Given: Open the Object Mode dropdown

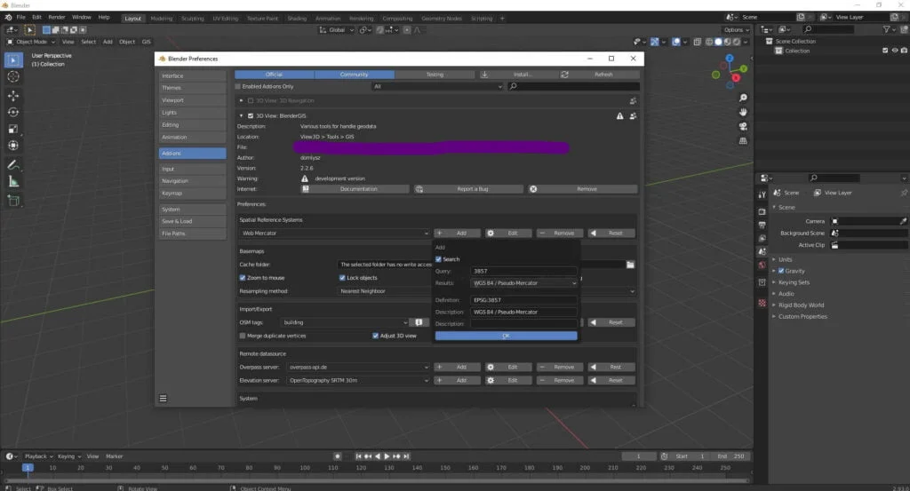Looking at the screenshot, I should (31, 42).
